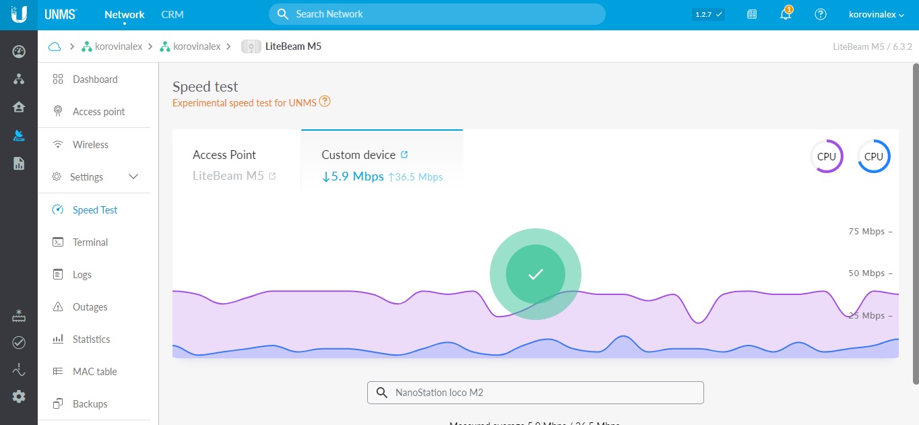Click the page vertical scrollbar
This screenshot has width=919, height=425.
click(916, 222)
